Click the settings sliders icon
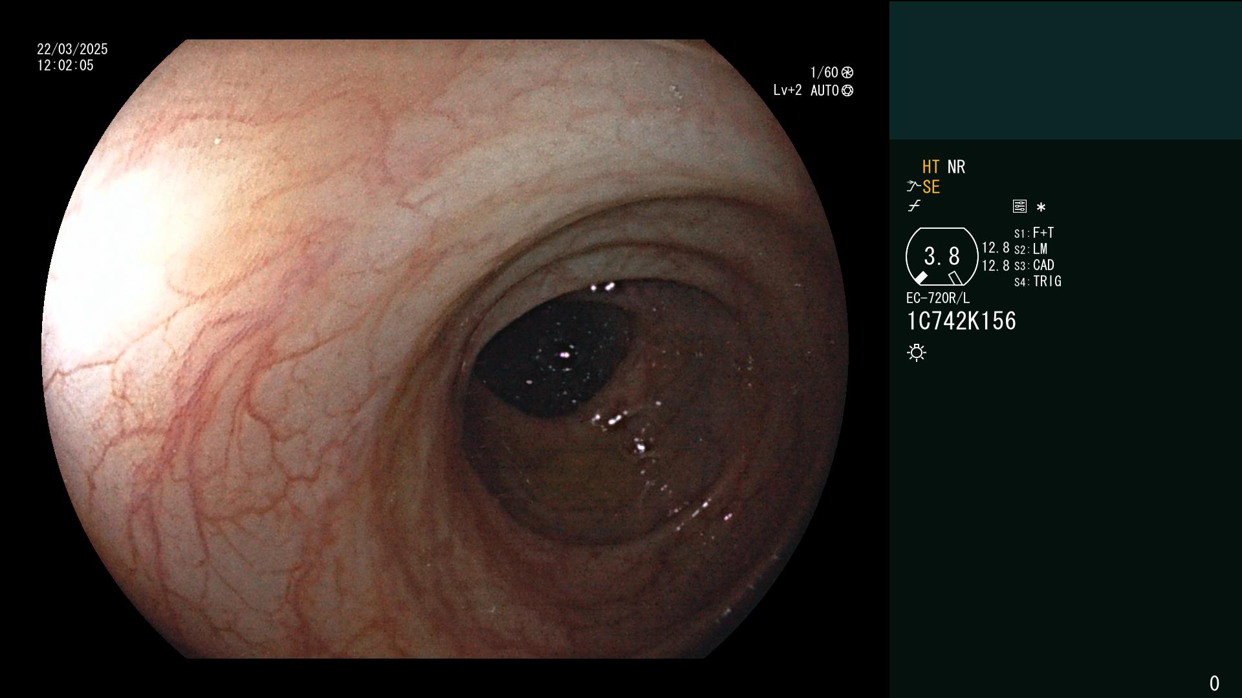 click(x=1019, y=206)
